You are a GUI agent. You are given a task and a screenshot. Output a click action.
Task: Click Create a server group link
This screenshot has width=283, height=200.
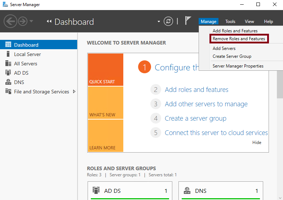pos(195,118)
